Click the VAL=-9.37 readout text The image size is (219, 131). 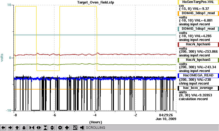pyautogui.click(x=201, y=9)
